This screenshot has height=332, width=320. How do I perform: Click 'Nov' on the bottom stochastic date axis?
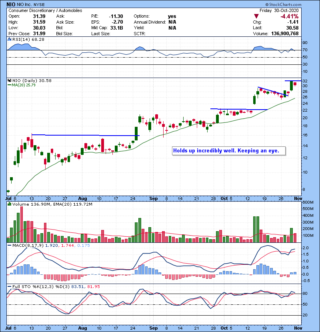point(298,328)
